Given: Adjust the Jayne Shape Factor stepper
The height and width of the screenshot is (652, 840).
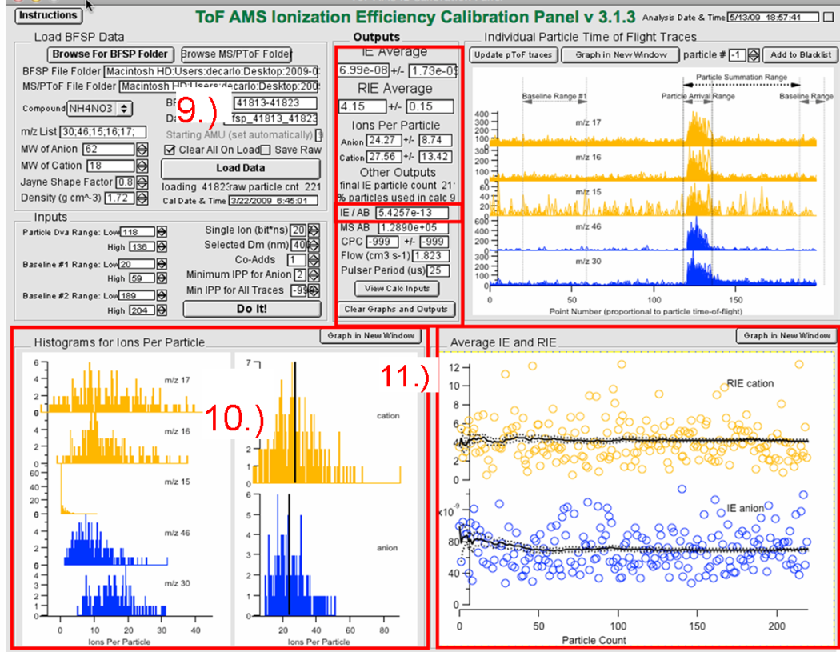Looking at the screenshot, I should pyautogui.click(x=142, y=181).
